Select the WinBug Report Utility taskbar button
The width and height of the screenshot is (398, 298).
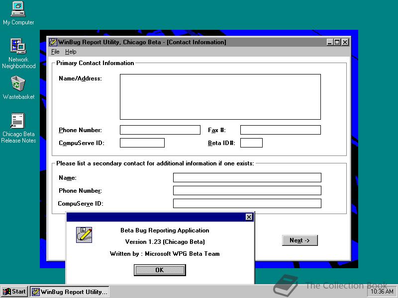pyautogui.click(x=70, y=292)
